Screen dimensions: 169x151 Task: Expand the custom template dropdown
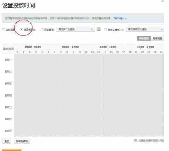pyautogui.click(x=145, y=29)
